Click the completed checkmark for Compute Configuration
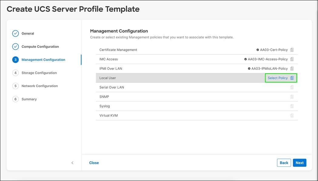 [x=15, y=46]
